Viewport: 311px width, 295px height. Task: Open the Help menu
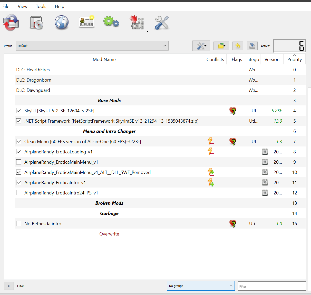[60, 6]
